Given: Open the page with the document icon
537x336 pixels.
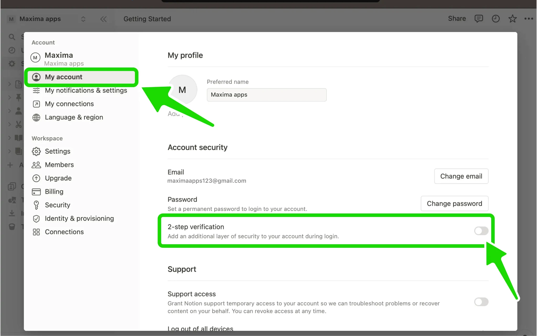Looking at the screenshot, I should point(19,84).
